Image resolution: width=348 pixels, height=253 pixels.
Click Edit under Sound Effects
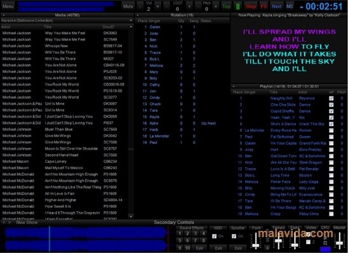pos(199,248)
